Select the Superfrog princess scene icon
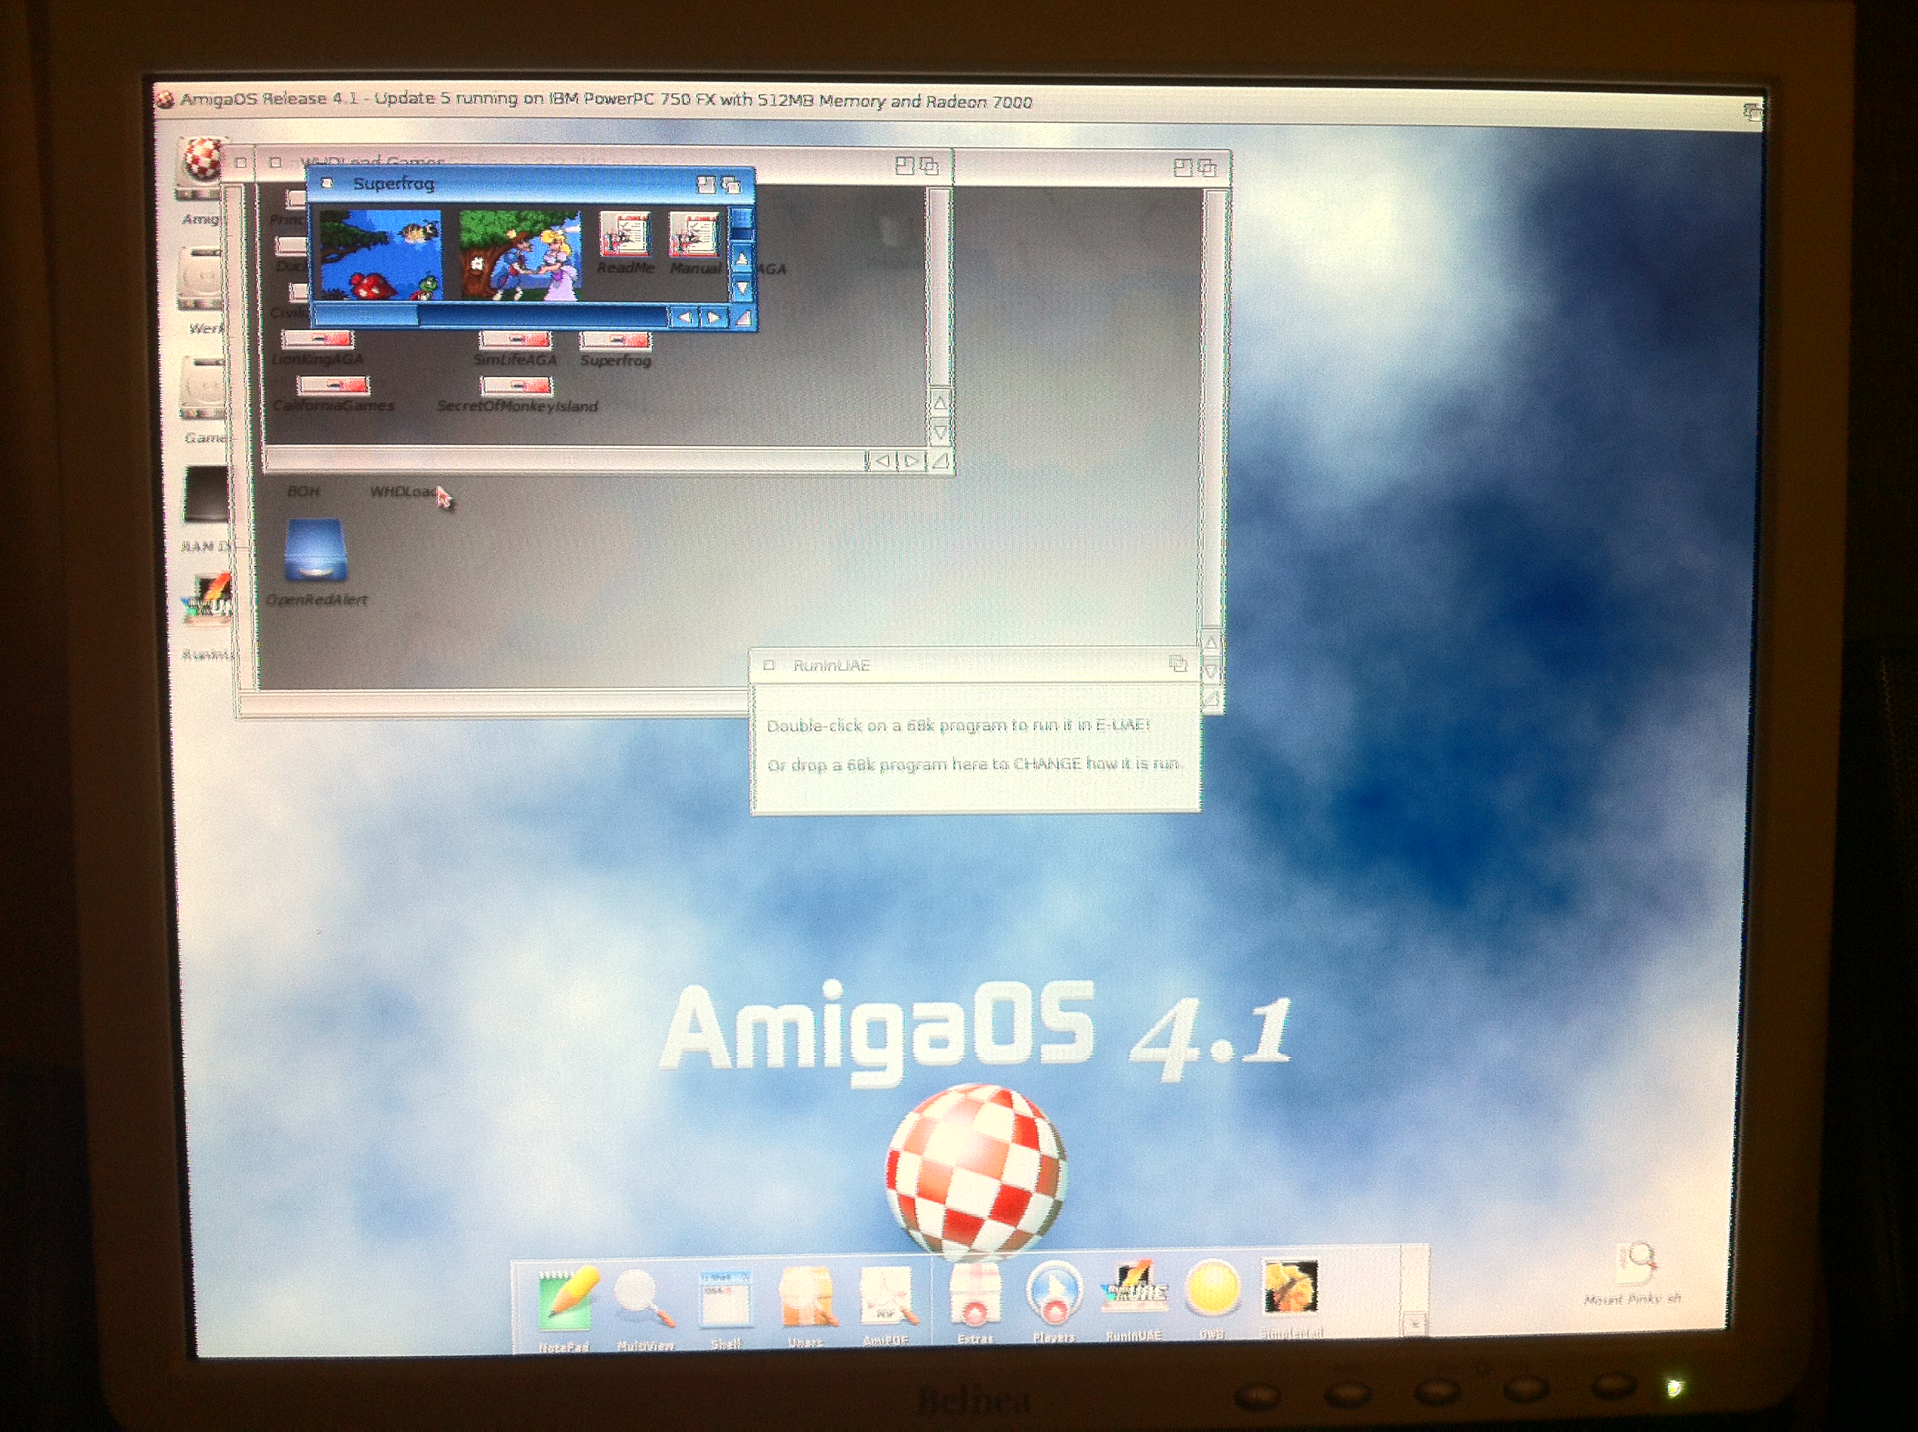The height and width of the screenshot is (1432, 1918). (x=519, y=255)
